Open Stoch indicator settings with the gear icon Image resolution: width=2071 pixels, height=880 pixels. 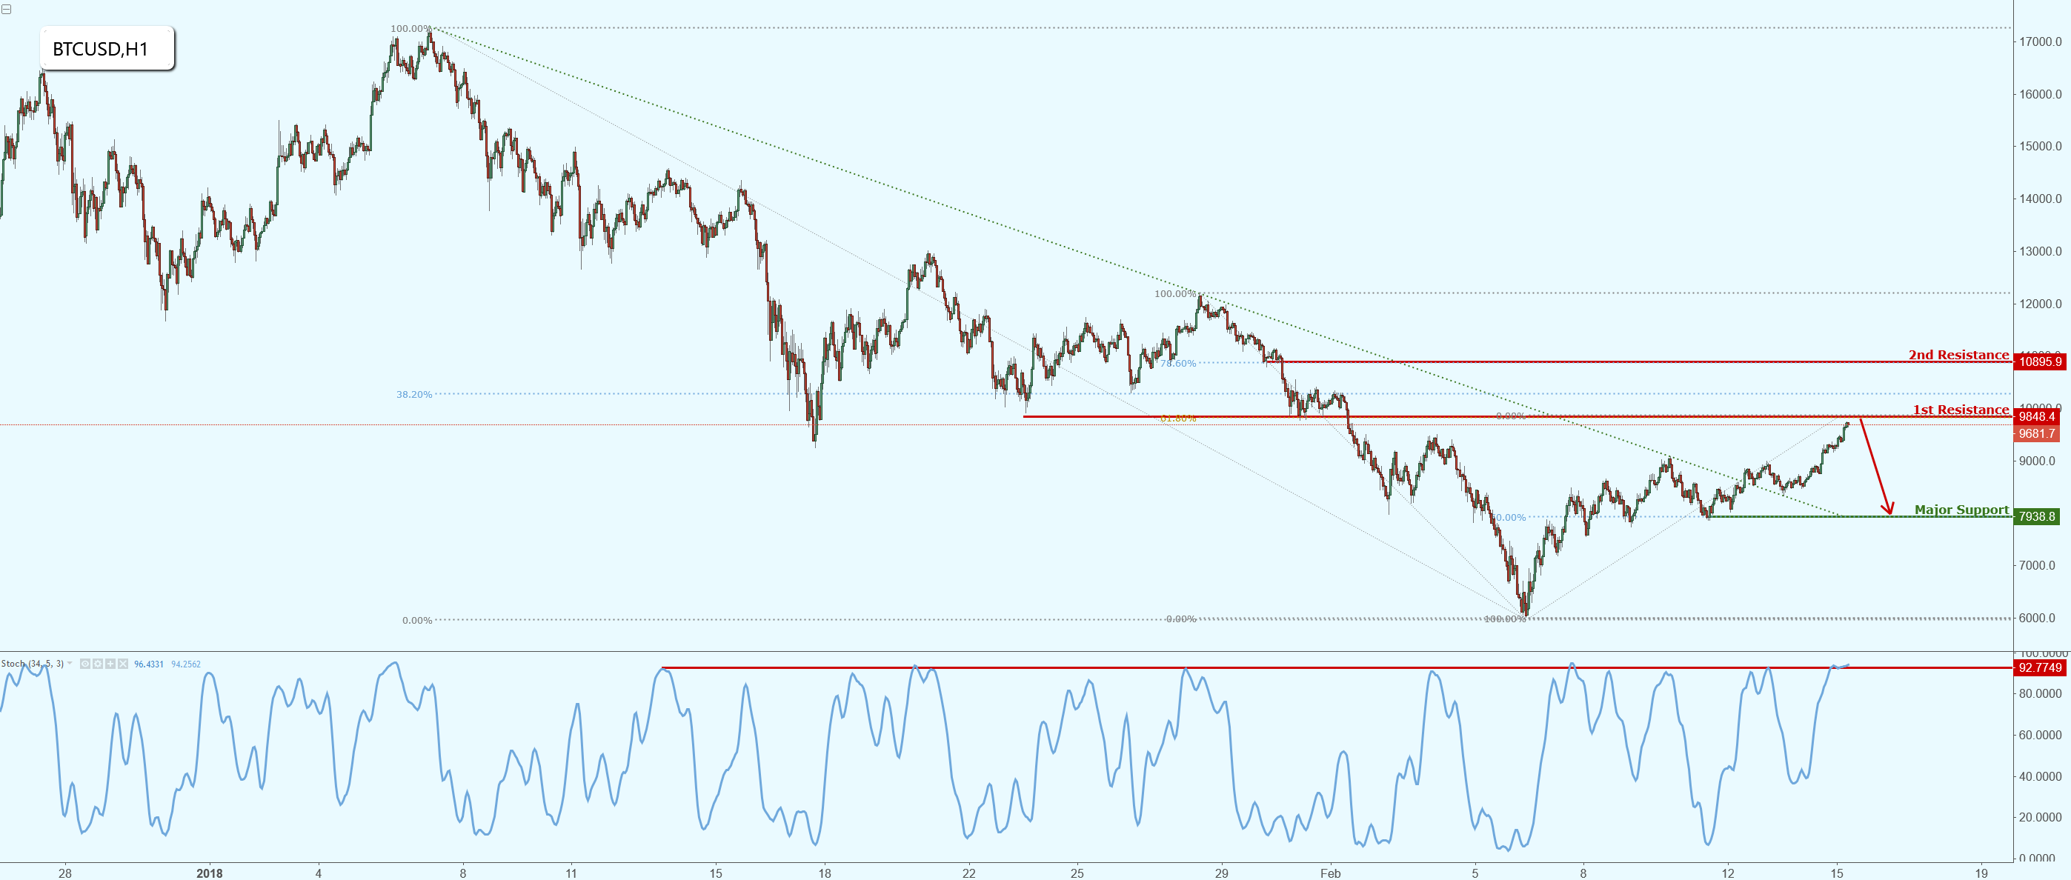(x=97, y=664)
